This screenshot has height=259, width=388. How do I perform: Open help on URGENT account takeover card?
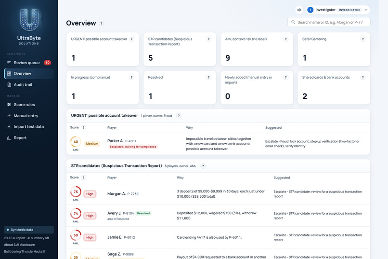pos(131,39)
